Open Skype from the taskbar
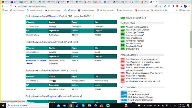This screenshot has height=108, width=192. [83, 105]
